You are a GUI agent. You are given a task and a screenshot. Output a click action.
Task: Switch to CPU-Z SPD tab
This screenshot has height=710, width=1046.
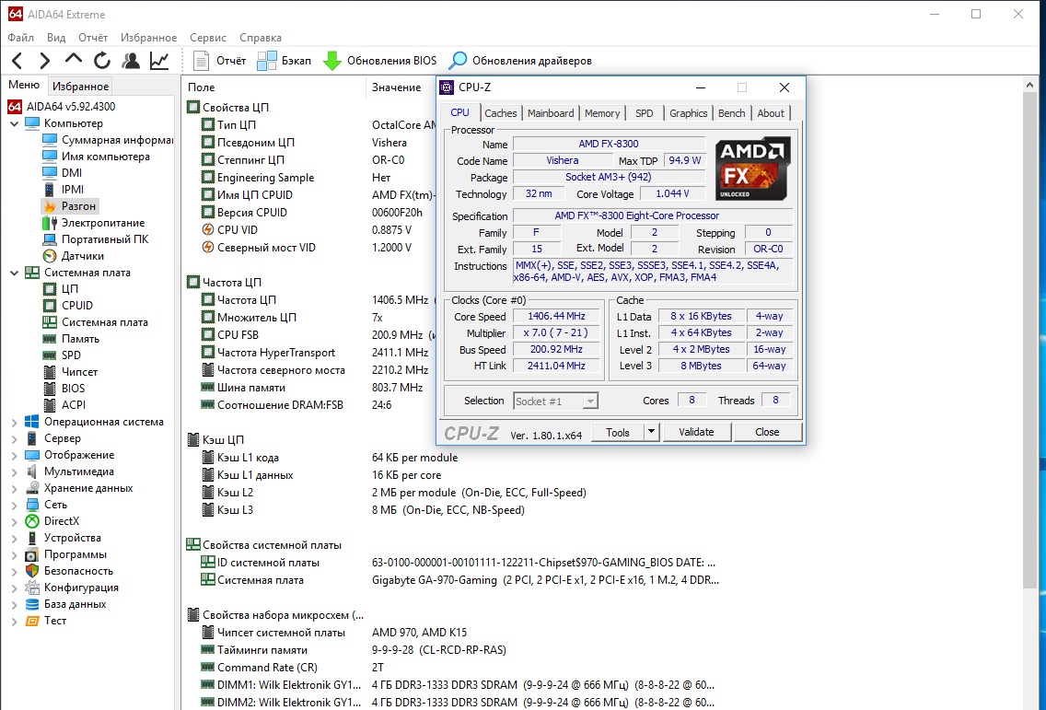click(645, 113)
